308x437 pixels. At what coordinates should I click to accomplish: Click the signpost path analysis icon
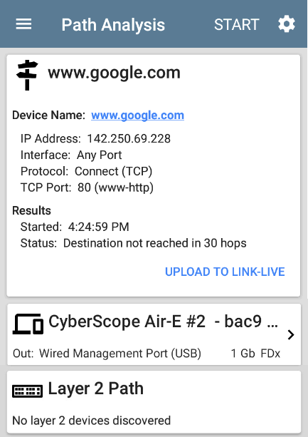27,75
